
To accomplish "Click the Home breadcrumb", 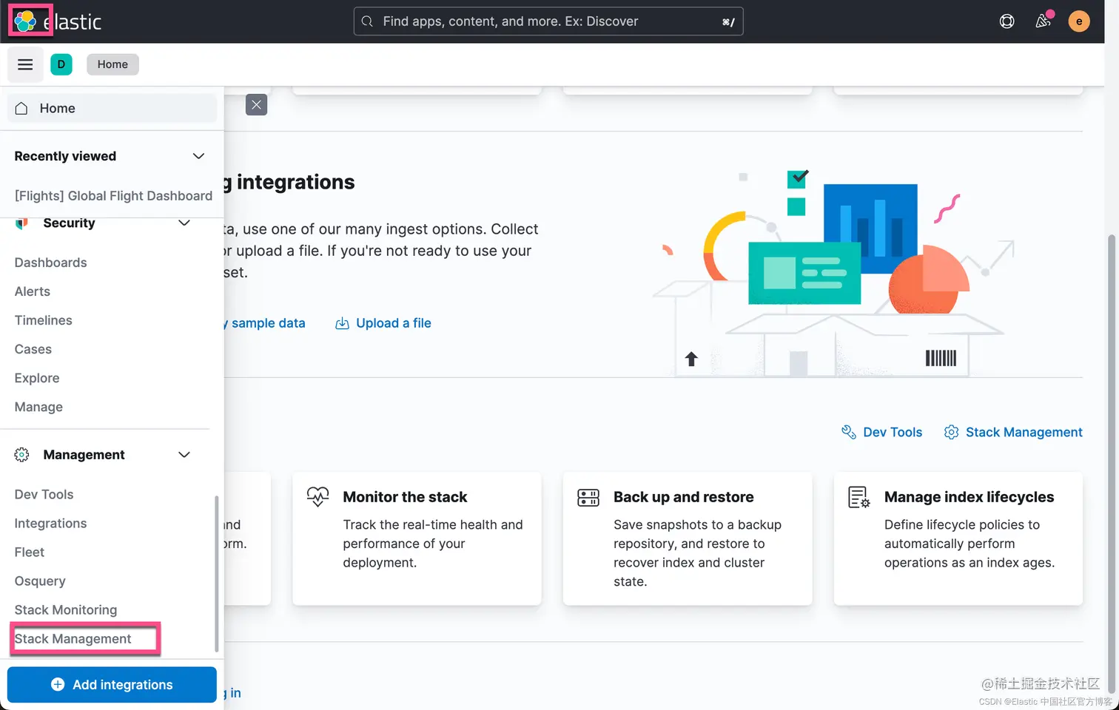I will [x=112, y=64].
